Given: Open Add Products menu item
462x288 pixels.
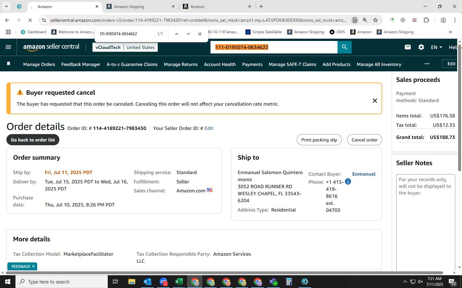Looking at the screenshot, I should [x=337, y=64].
